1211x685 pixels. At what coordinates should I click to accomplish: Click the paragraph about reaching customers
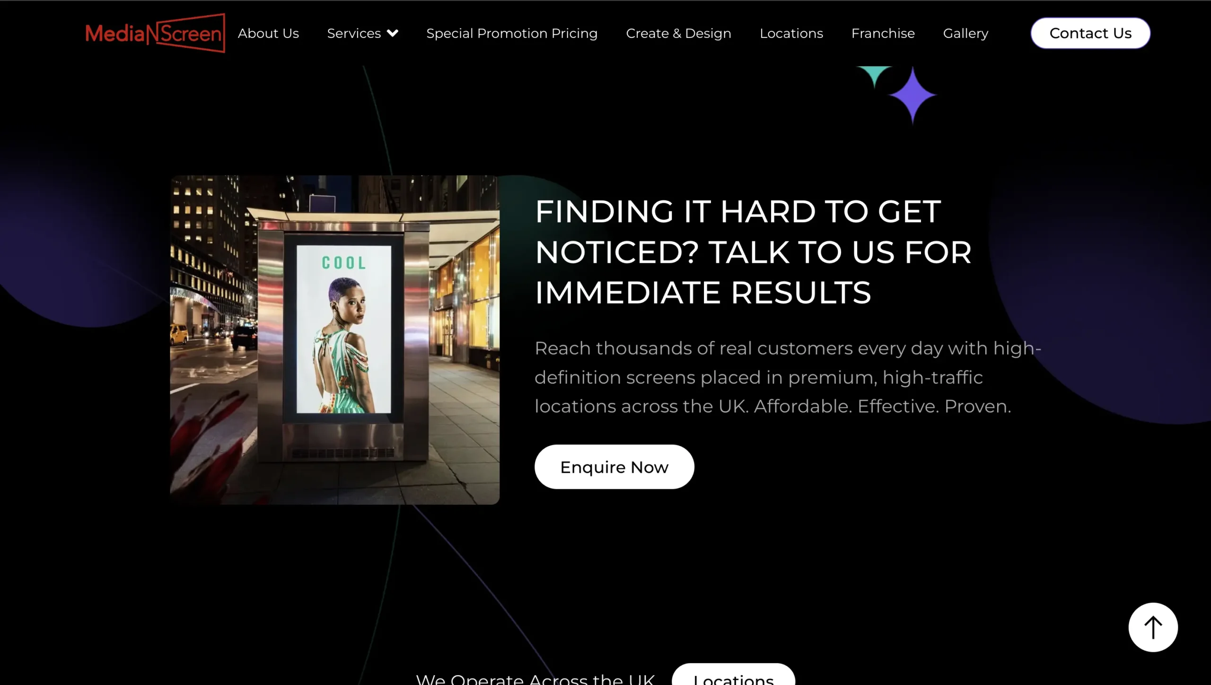[x=788, y=377]
